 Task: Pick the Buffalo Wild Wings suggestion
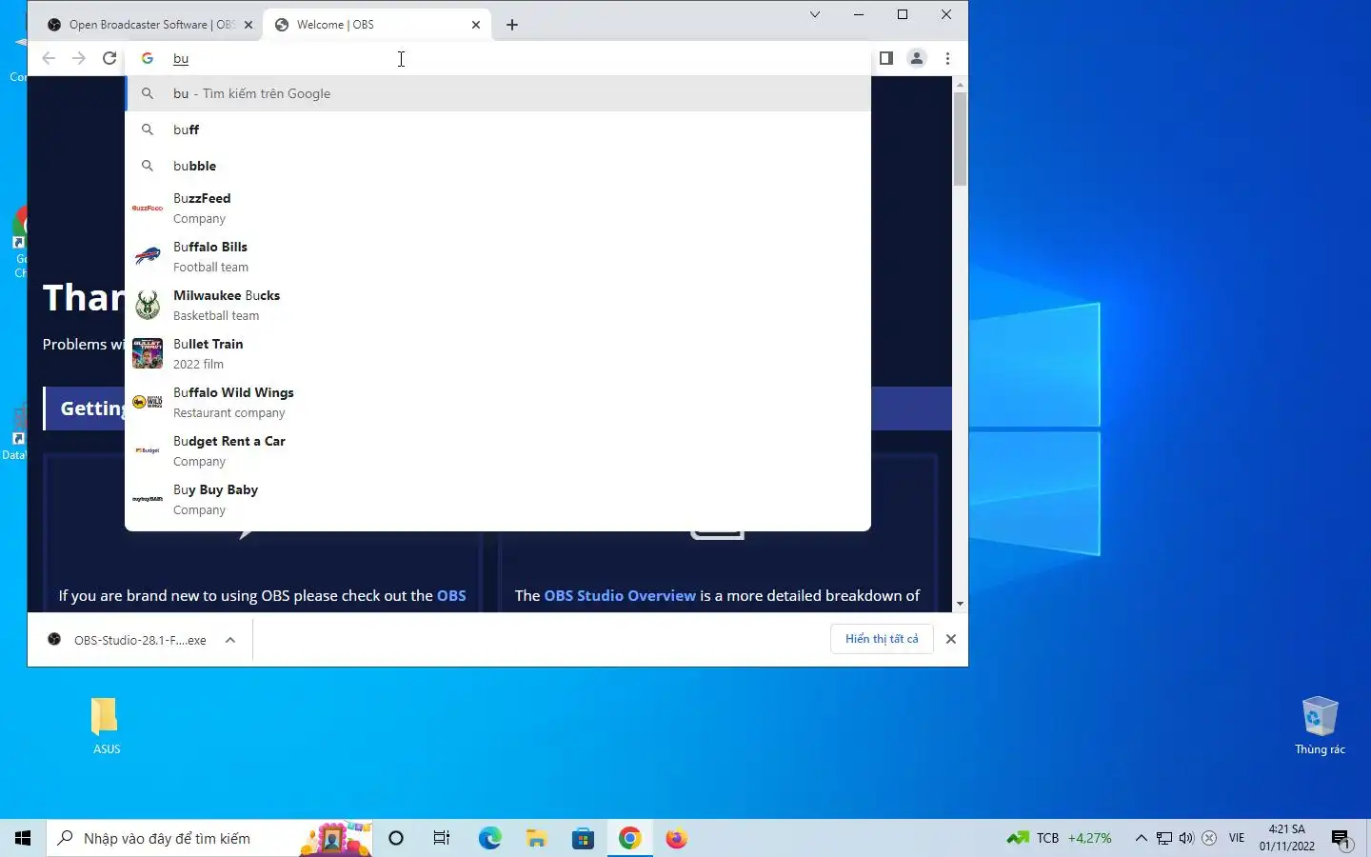point(498,402)
